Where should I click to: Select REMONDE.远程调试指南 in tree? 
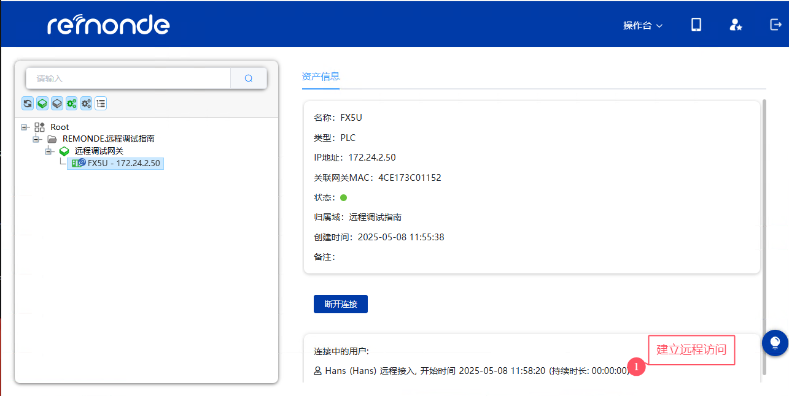point(109,139)
